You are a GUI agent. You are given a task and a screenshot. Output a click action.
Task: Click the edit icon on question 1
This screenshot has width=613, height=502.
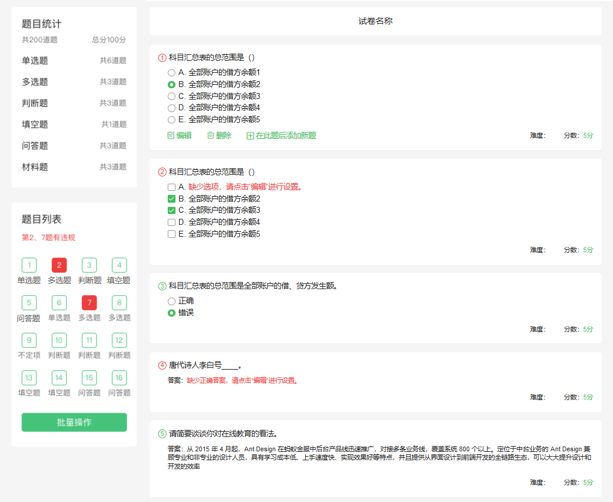point(171,136)
